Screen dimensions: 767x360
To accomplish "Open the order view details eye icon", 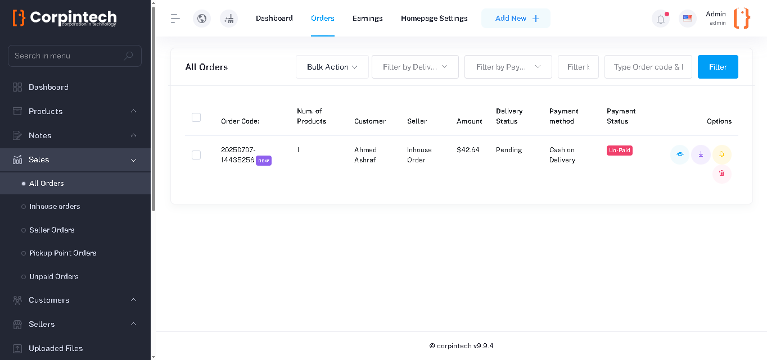I will (x=679, y=154).
